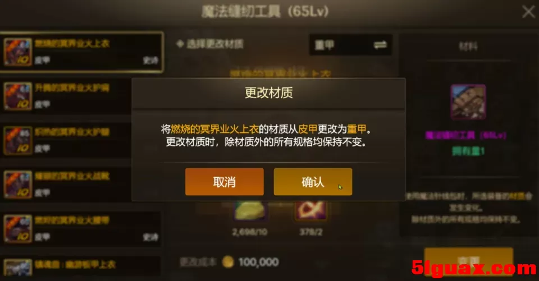Click the magic sewing tool material icon
539x281 pixels.
(468, 102)
